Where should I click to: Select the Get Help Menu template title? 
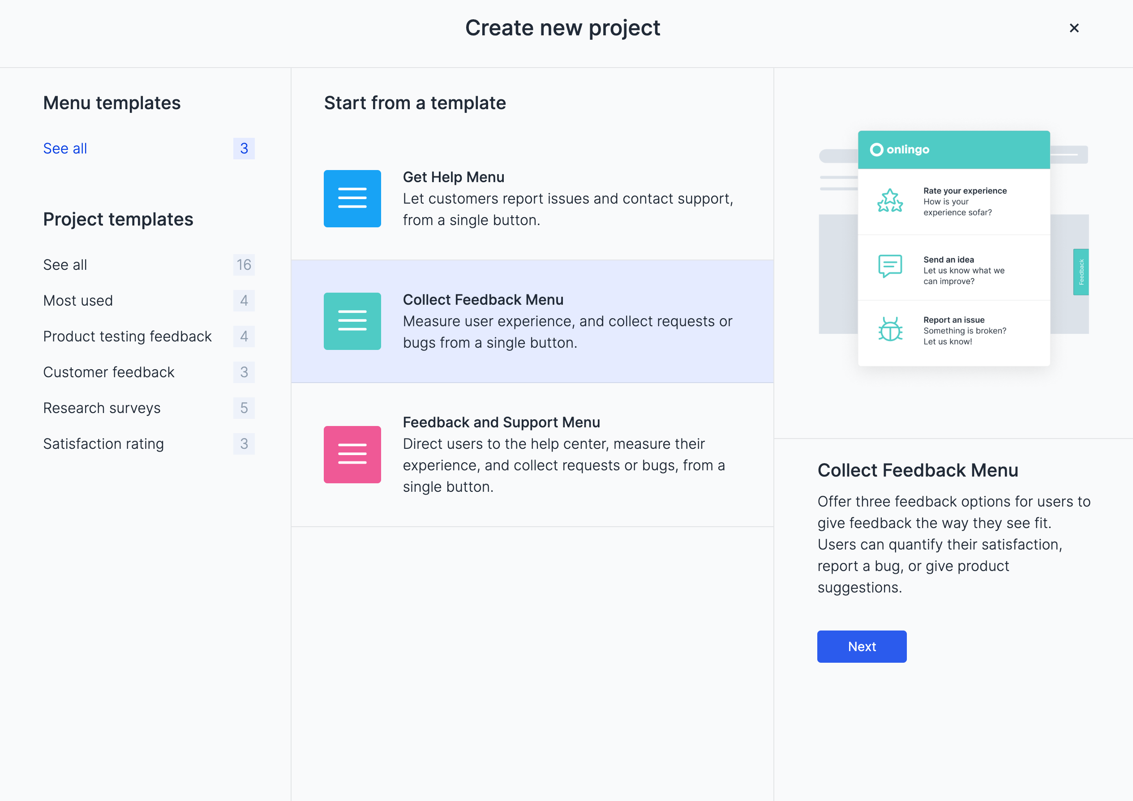pos(453,177)
